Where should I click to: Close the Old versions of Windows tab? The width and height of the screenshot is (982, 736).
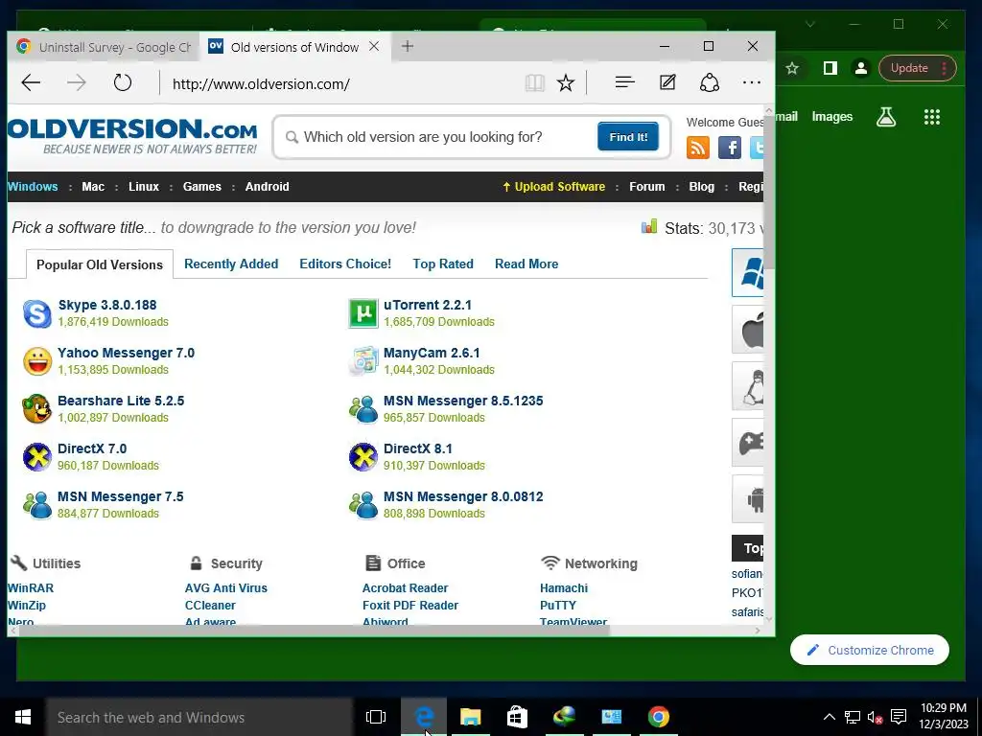tap(374, 46)
